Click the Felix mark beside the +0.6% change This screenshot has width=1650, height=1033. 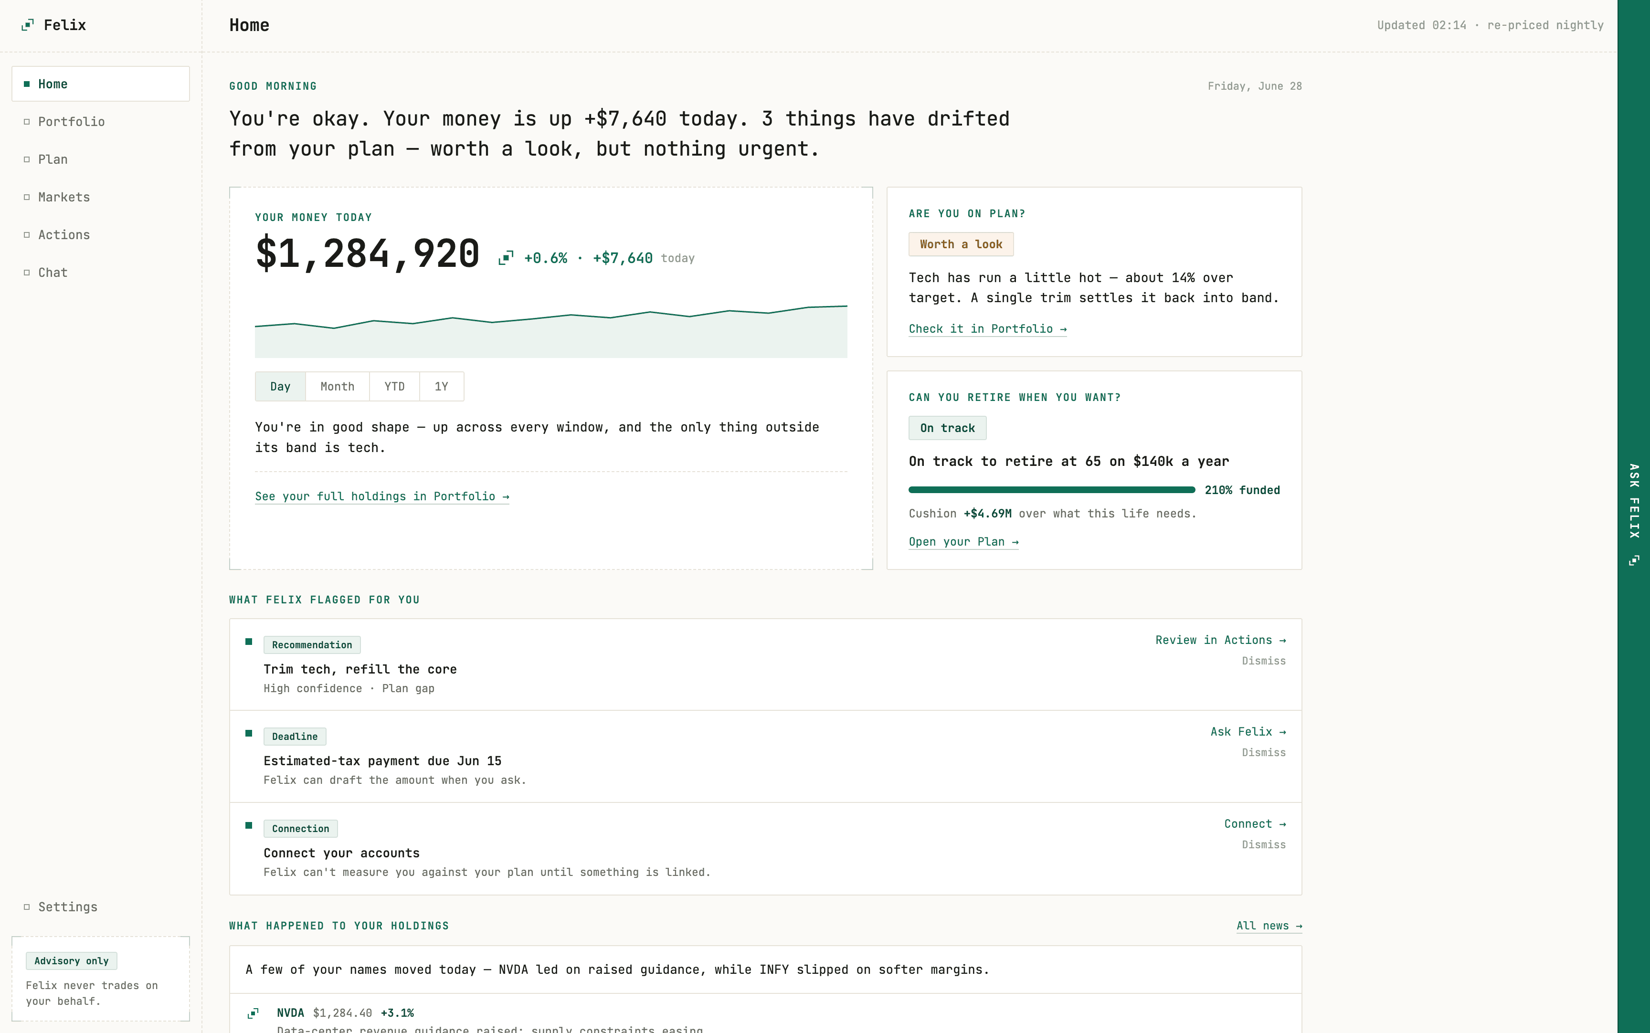(x=506, y=258)
